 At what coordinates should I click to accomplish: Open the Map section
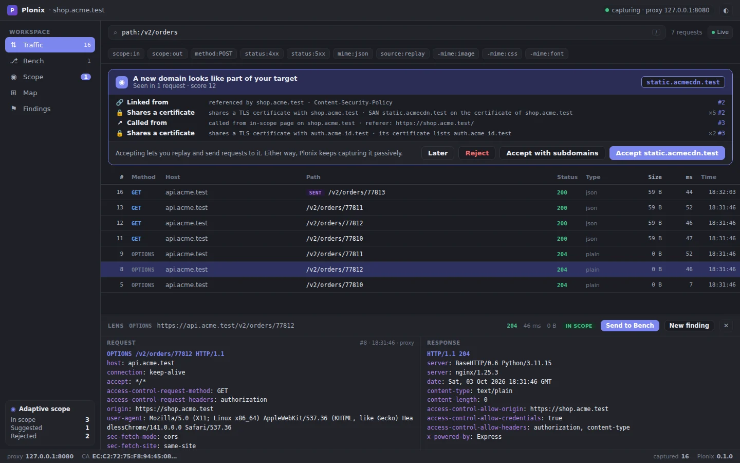[x=50, y=93]
